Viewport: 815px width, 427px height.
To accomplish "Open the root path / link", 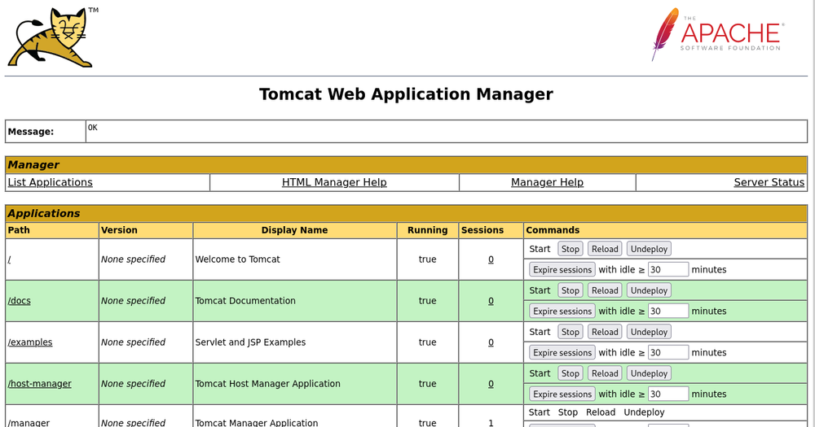I will click(x=9, y=259).
